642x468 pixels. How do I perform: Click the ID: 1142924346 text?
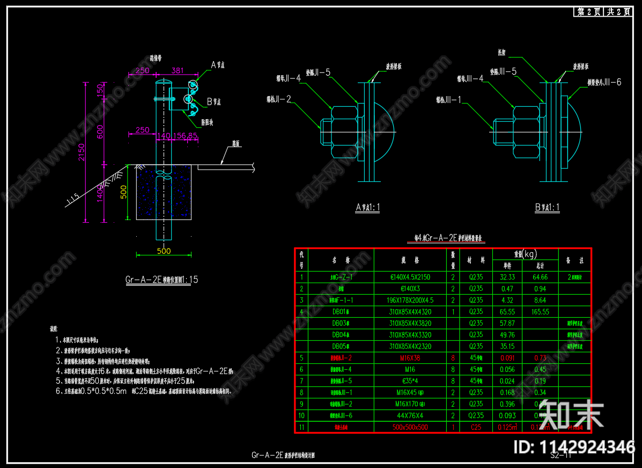pyautogui.click(x=574, y=447)
